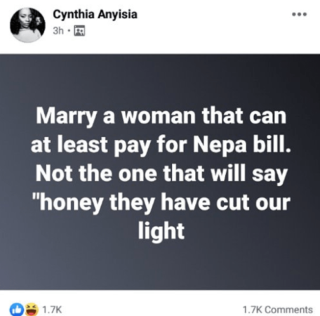
Task: Click the friends audience privacy icon
Action: [x=79, y=31]
